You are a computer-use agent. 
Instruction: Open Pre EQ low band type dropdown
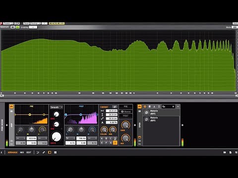[21, 138]
